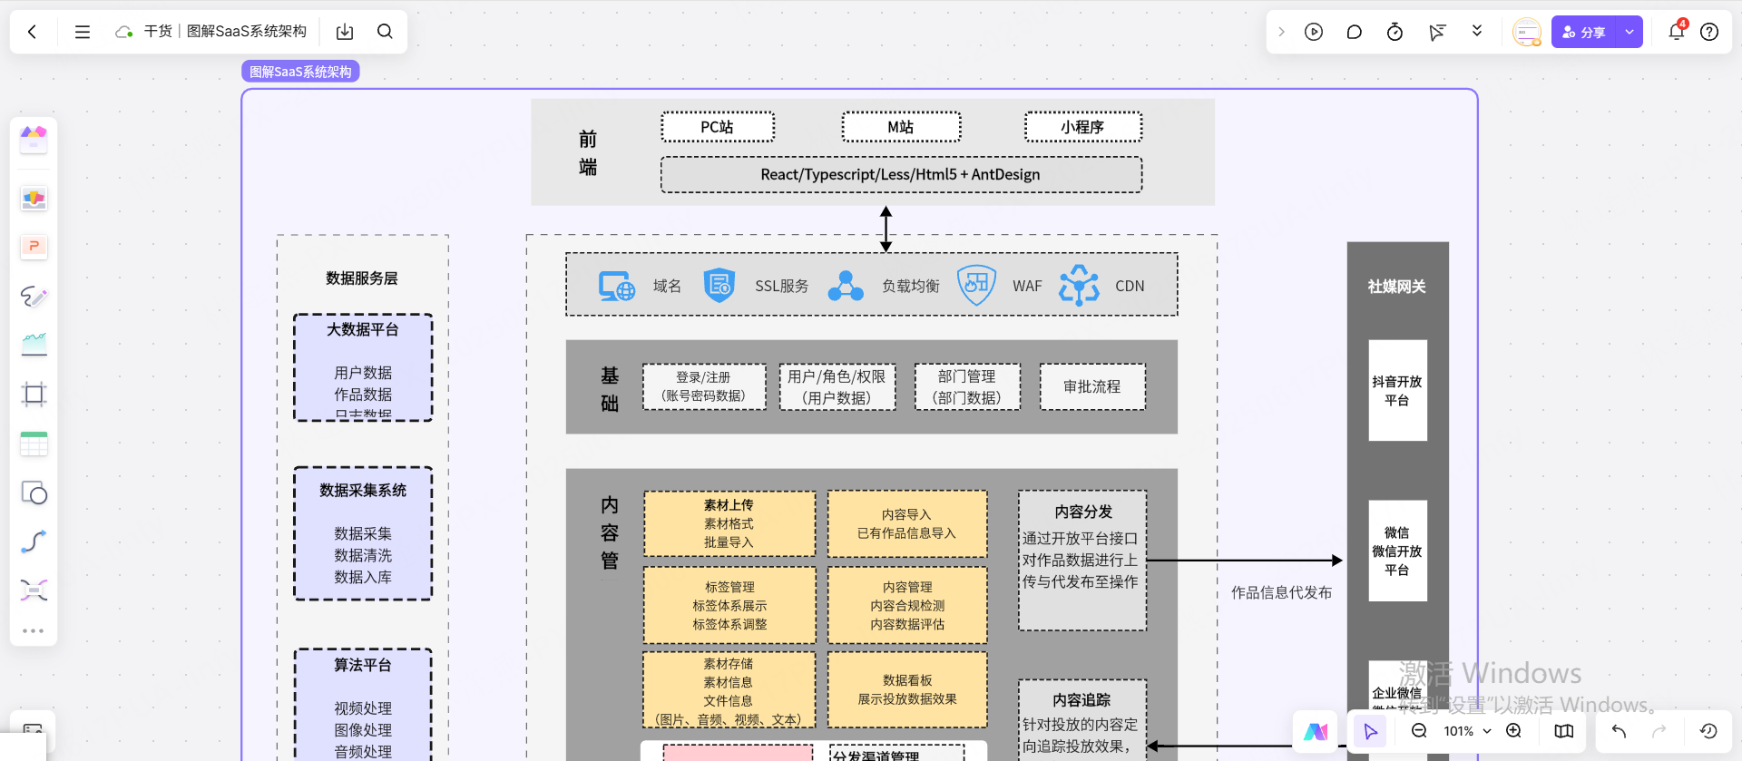
Task: Click the 域名 domain icon
Action: pos(617,286)
